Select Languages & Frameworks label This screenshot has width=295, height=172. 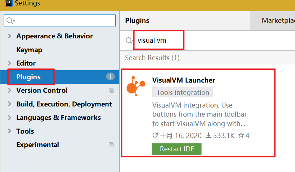click(59, 118)
